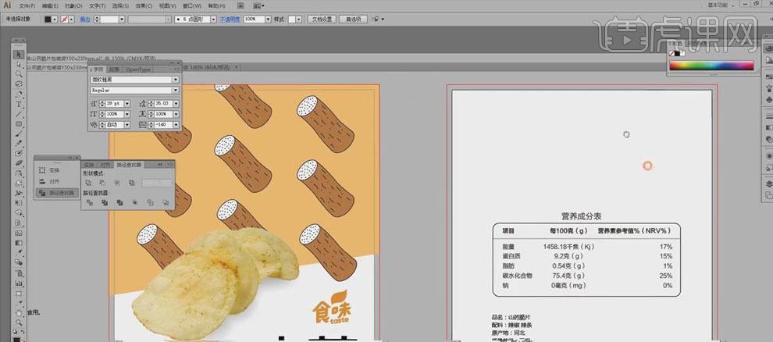Switch to the 对齐 tab in Pathfinder panel
The height and width of the screenshot is (342, 773).
click(105, 165)
